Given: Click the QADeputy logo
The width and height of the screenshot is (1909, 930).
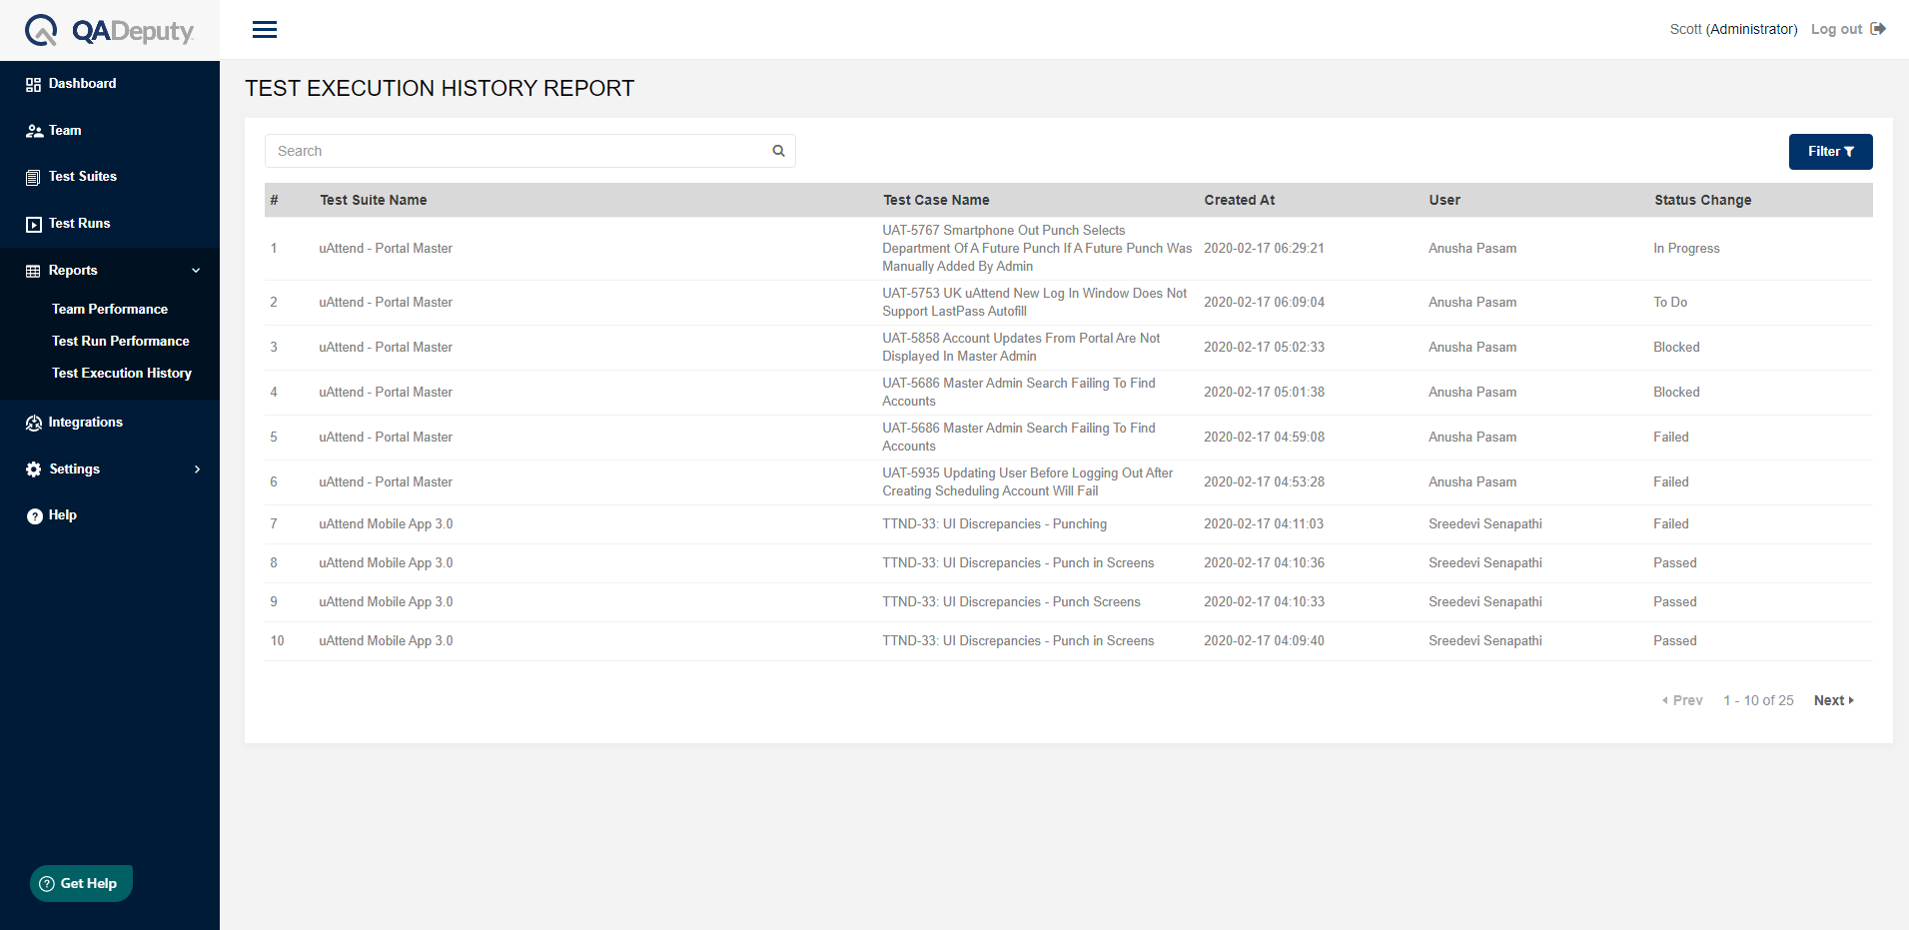Looking at the screenshot, I should click(110, 30).
